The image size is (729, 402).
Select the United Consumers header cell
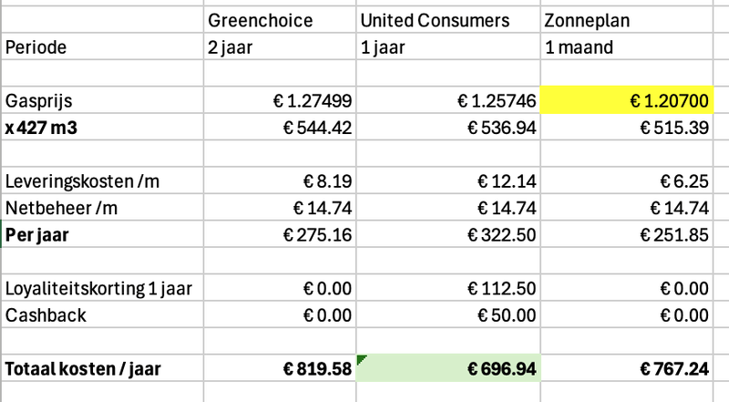(x=448, y=20)
